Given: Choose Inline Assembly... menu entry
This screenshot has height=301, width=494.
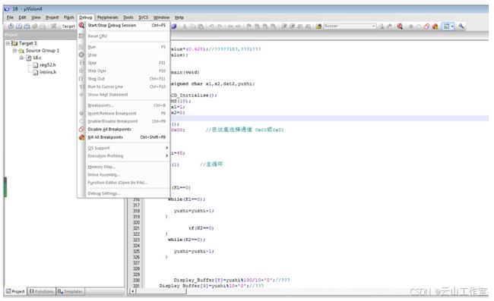Looking at the screenshot, I should tap(123, 174).
